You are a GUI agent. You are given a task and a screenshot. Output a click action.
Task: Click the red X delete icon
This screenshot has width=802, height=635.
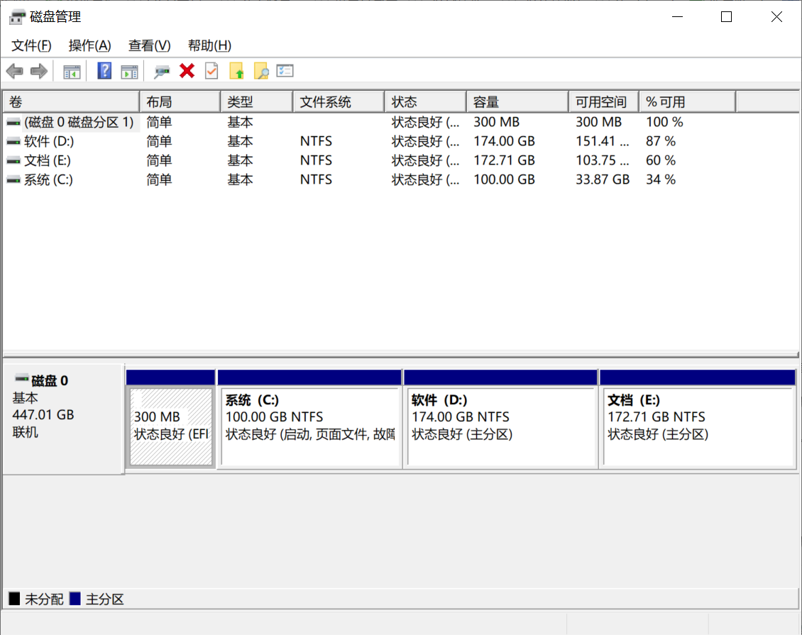click(x=187, y=71)
